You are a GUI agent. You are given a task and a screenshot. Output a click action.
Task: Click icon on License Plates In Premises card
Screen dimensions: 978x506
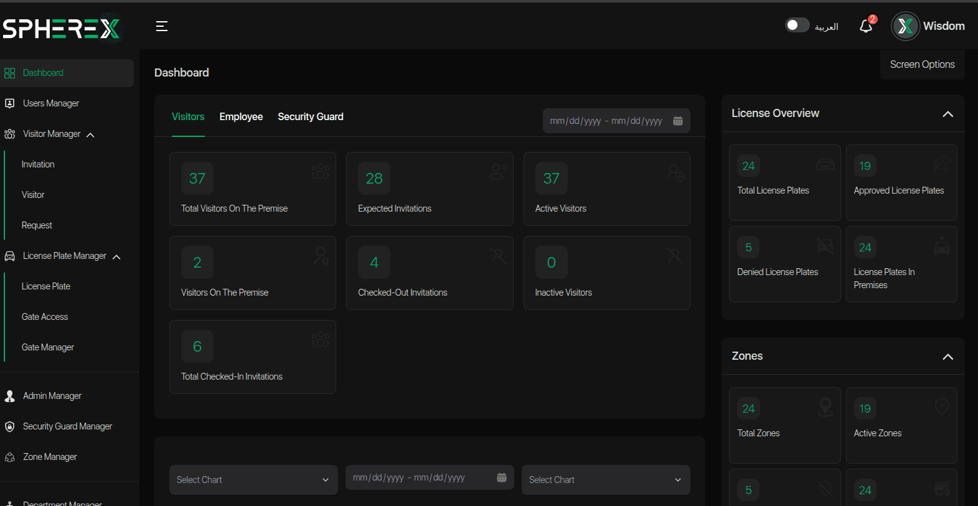pos(942,246)
